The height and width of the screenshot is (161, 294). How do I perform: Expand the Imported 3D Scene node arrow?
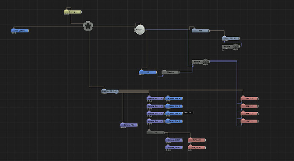pyautogui.click(x=116, y=93)
